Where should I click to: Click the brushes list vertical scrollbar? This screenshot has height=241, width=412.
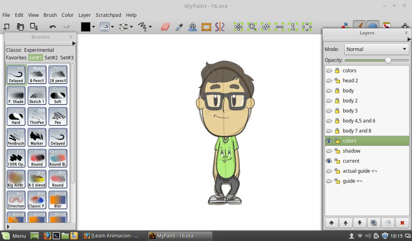[x=73, y=123]
